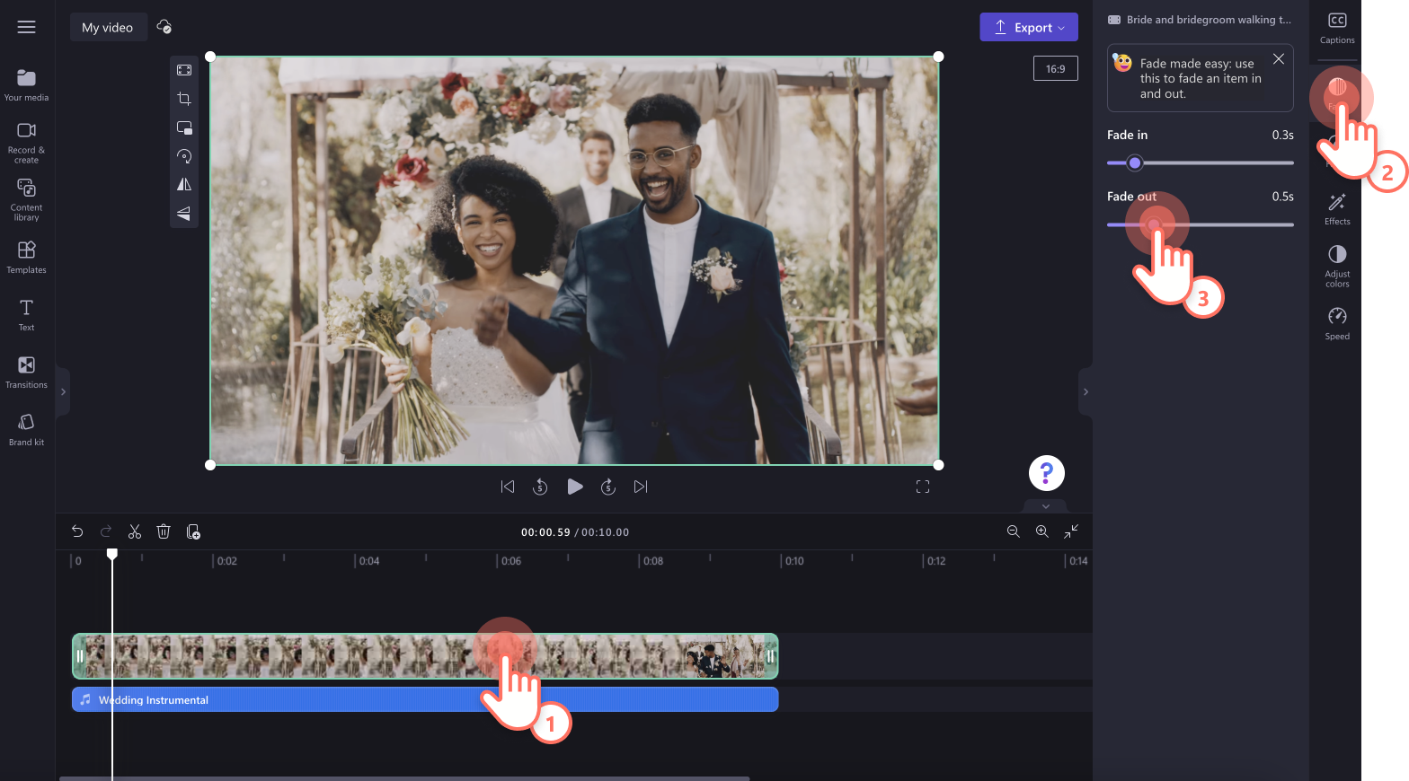
Task: Play the video preview
Action: coord(575,487)
